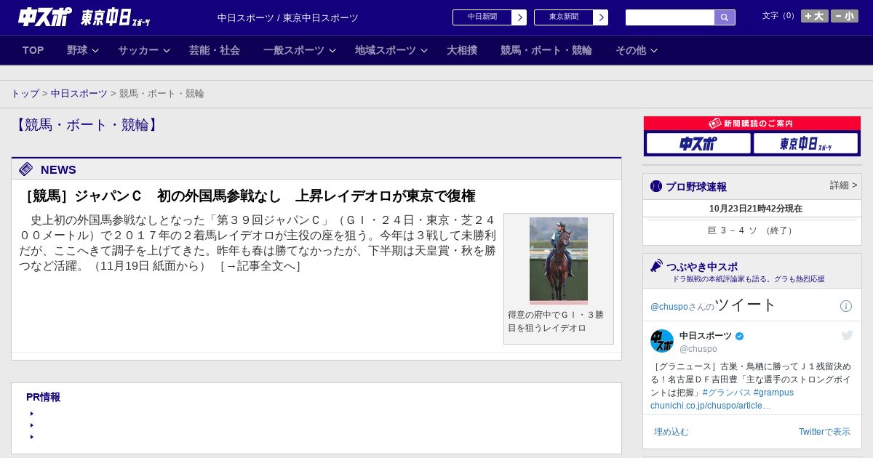The width and height of the screenshot is (873, 458).
Task: Open chunichi.co.jp/chuspo/article tweet link
Action: point(711,406)
